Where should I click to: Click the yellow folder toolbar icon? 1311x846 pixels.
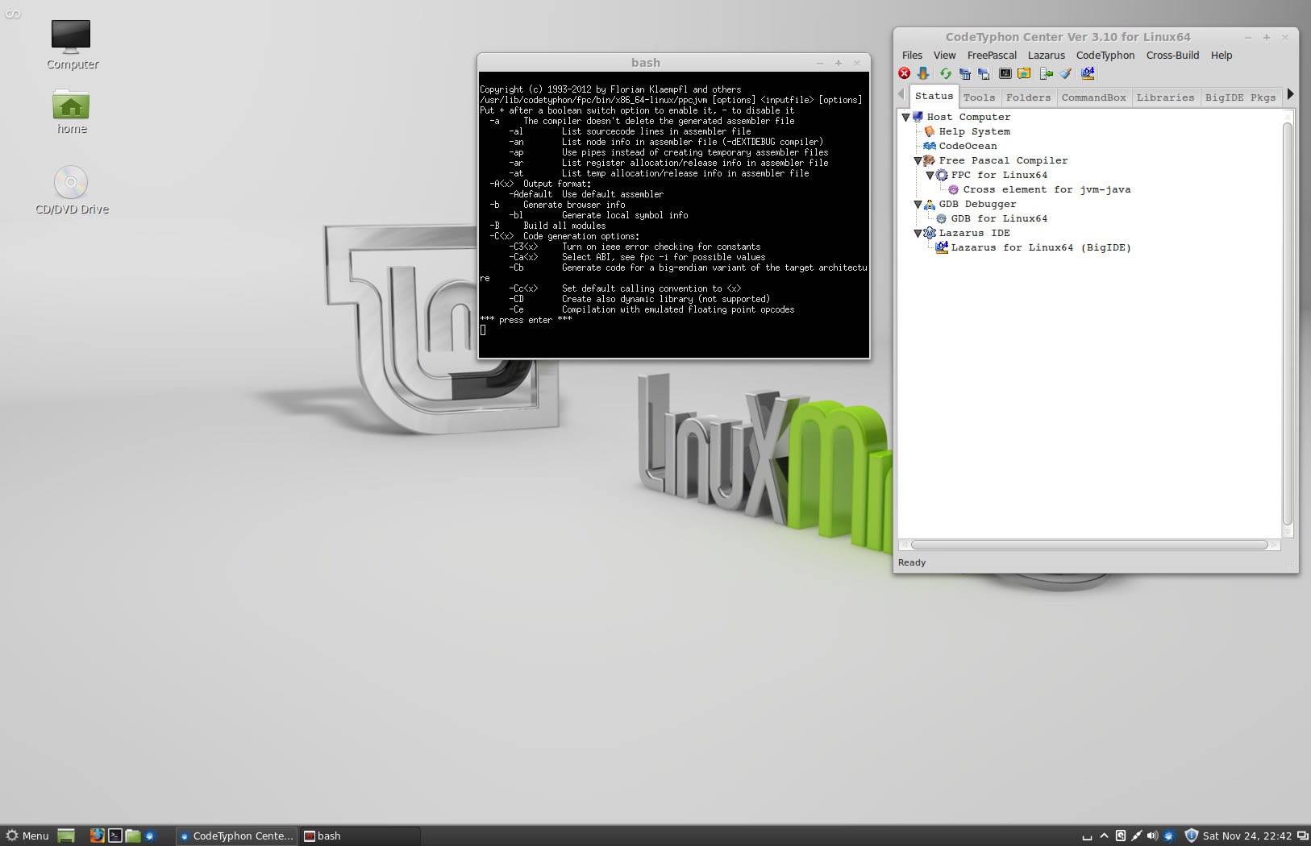(x=1024, y=73)
